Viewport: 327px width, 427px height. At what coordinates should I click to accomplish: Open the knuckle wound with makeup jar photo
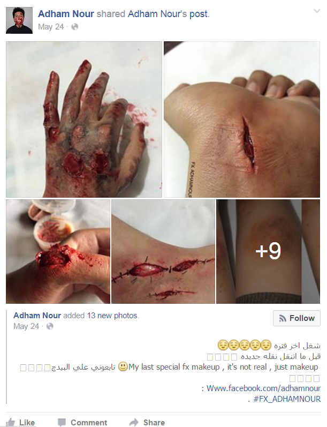coord(58,251)
